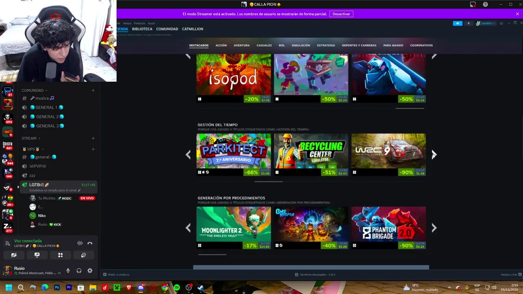Deafen audio with the headphones icon
The width and height of the screenshot is (523, 294).
[79, 271]
